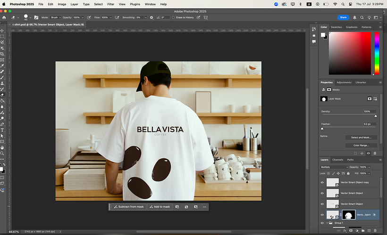
Task: Open the brush preset picker arrow
Action: pyautogui.click(x=30, y=18)
